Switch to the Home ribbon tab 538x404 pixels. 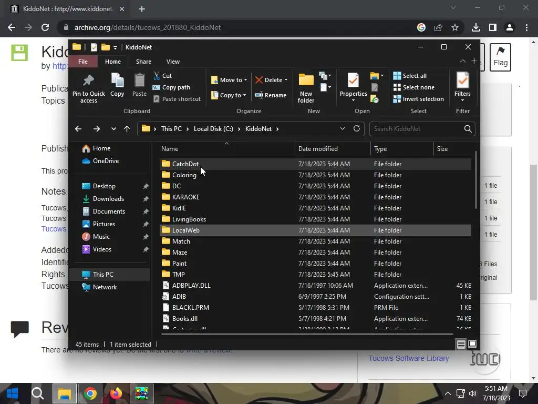(113, 62)
